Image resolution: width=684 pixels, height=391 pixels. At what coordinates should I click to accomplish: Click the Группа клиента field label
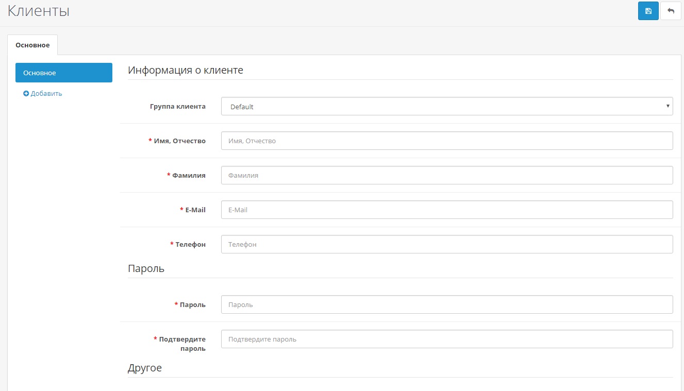[x=177, y=107]
